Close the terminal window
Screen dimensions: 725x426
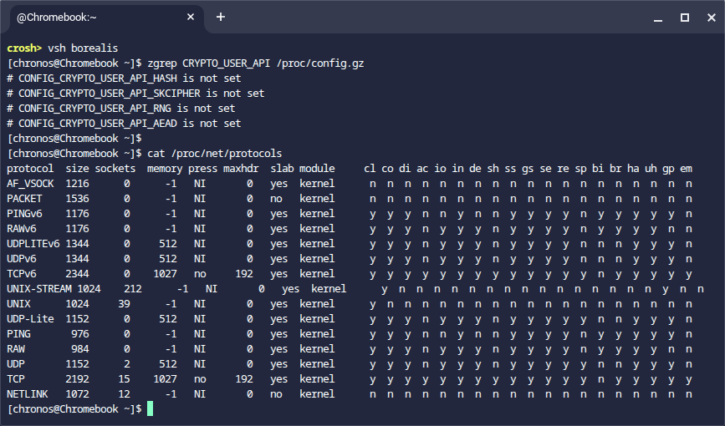712,18
